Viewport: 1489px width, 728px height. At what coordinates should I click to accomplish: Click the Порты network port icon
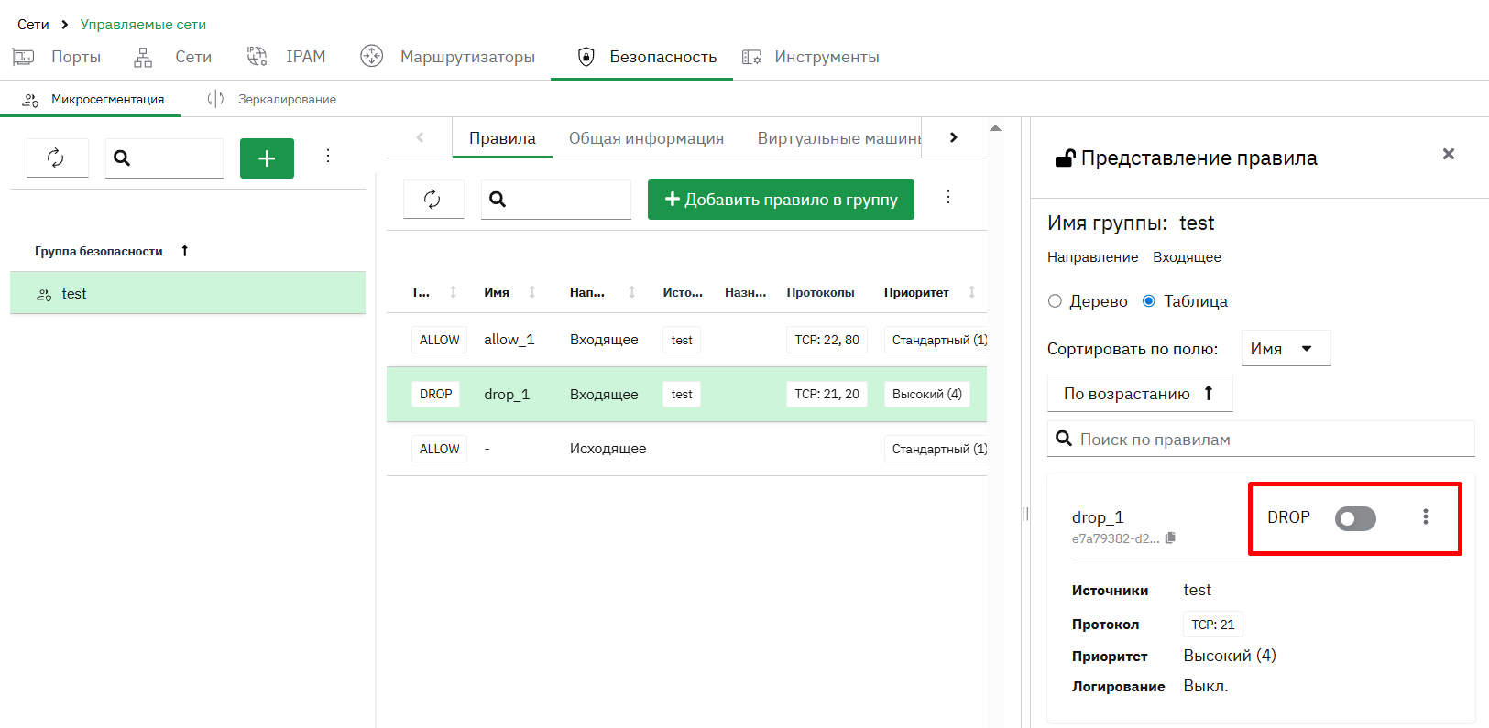(23, 57)
